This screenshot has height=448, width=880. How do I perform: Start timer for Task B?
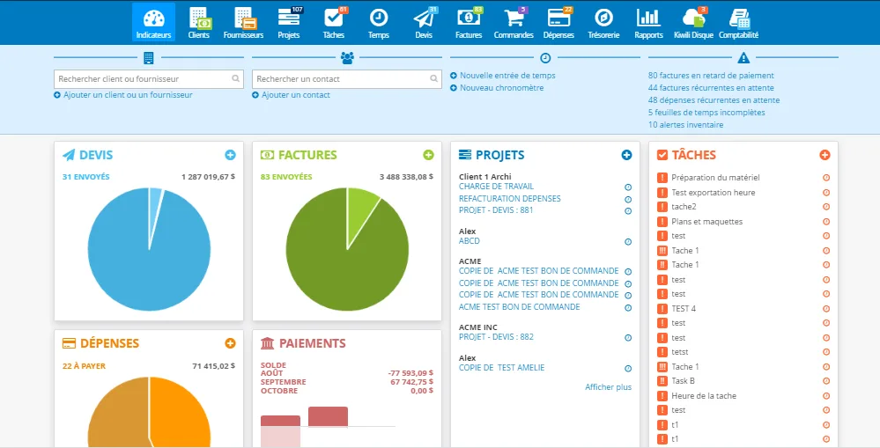(826, 381)
